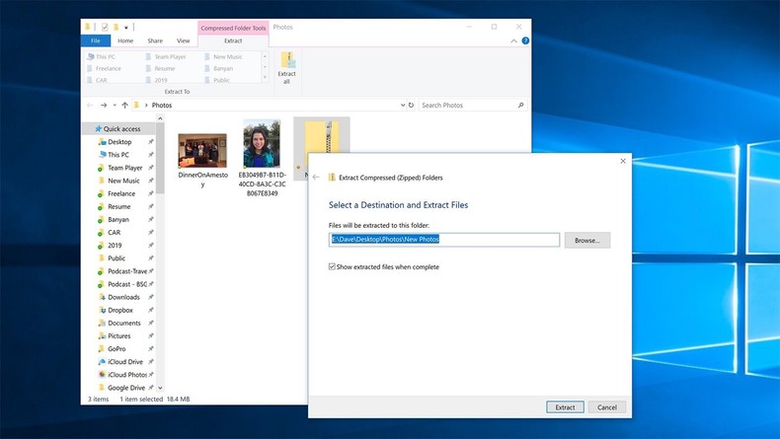Expand the address bar history dropdown
This screenshot has width=780, height=439.
(401, 105)
